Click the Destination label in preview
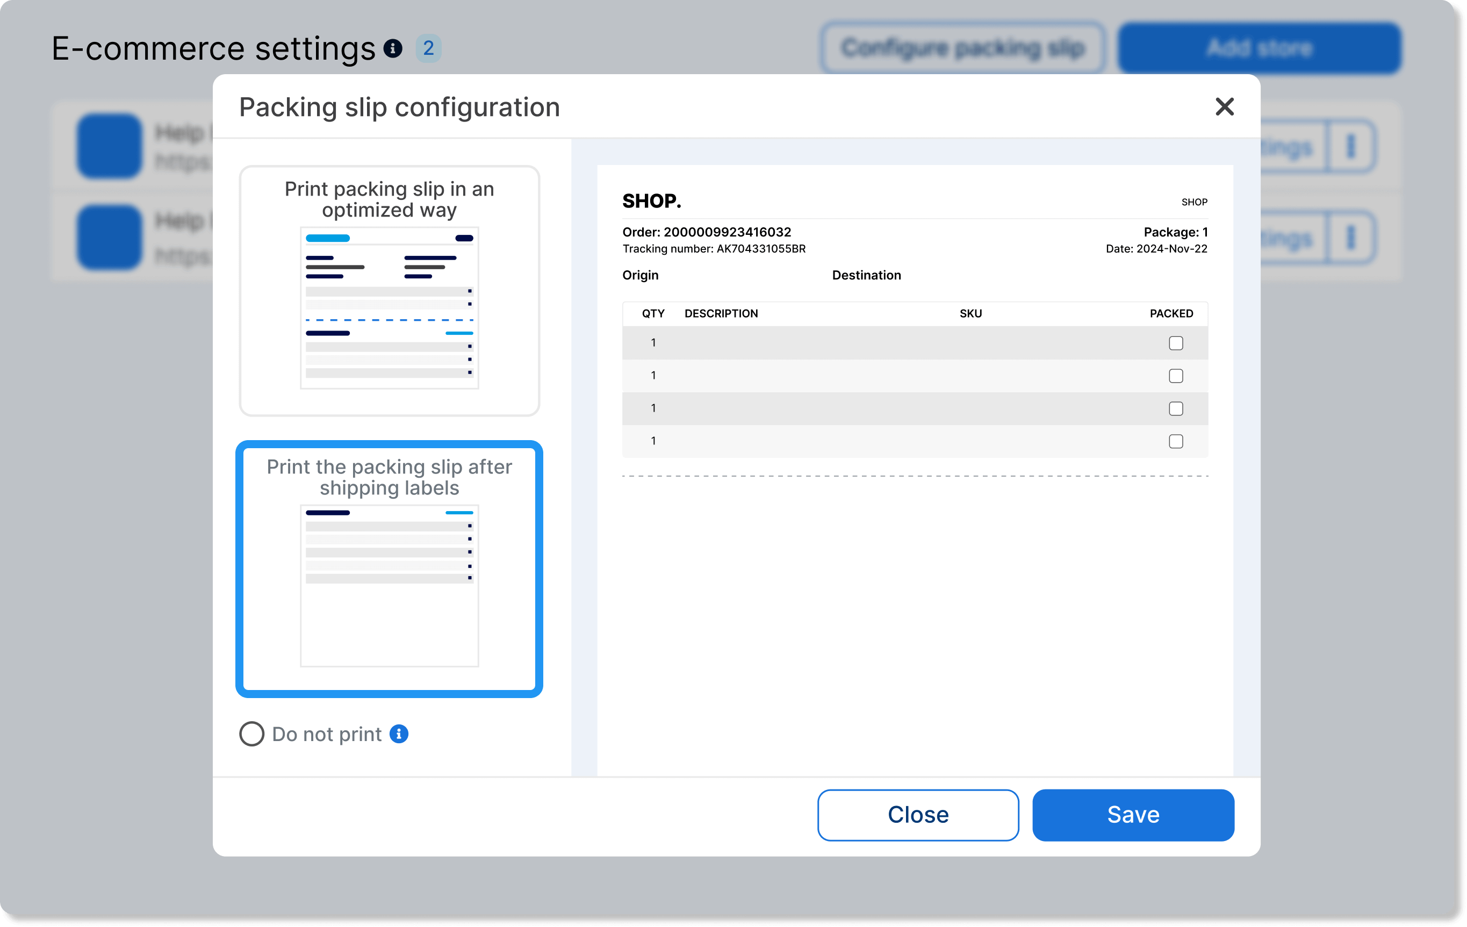 pos(866,275)
